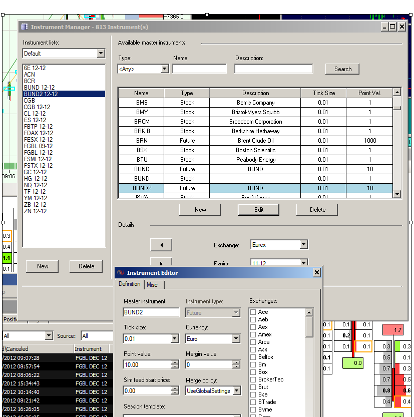Switch to the Misc tab
Screen dimensions: 414x417
152,285
